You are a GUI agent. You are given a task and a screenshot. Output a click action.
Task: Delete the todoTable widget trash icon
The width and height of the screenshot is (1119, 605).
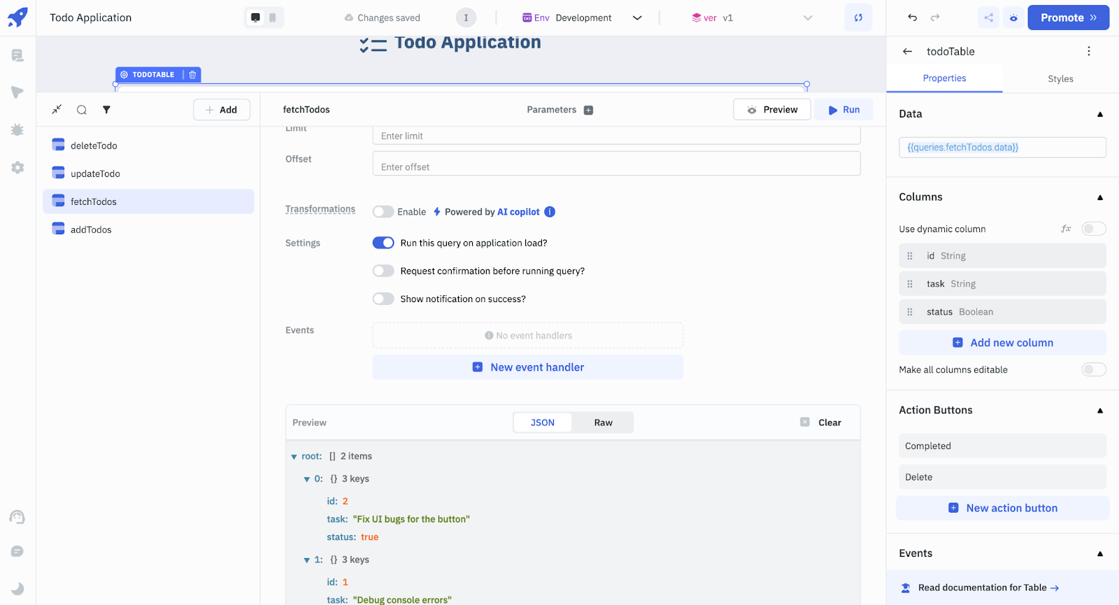click(192, 74)
